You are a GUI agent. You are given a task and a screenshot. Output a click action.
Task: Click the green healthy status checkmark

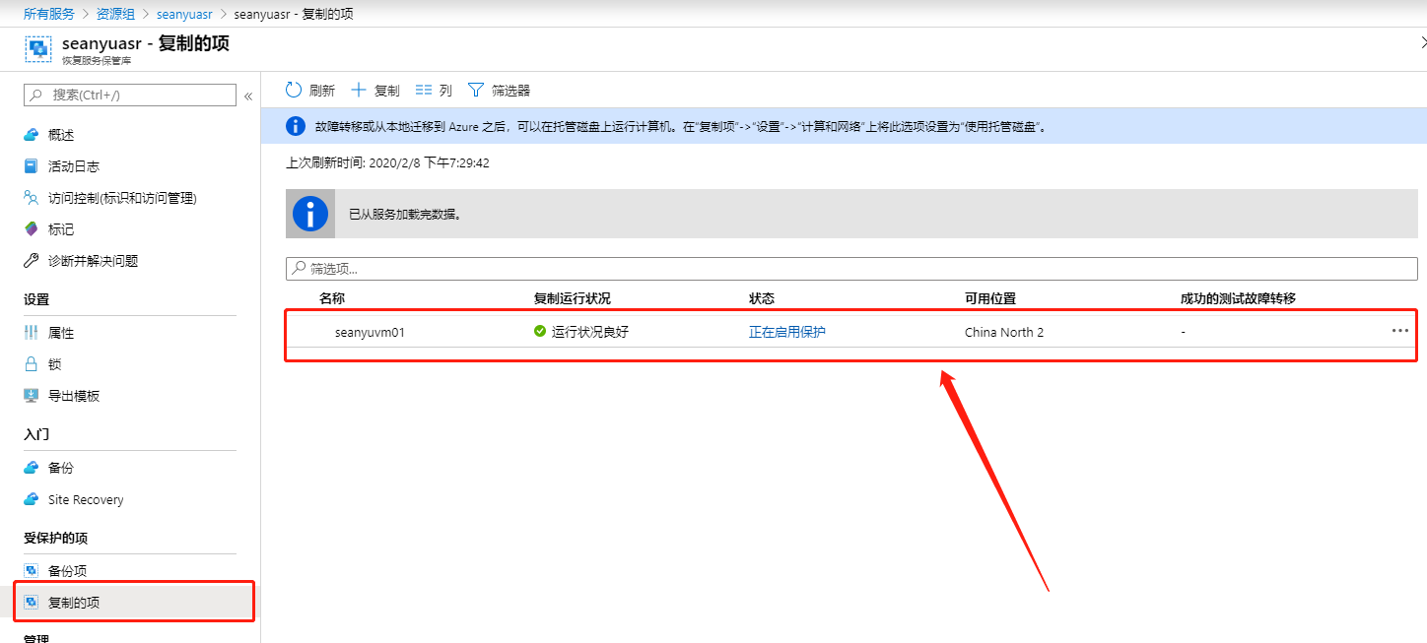(540, 332)
